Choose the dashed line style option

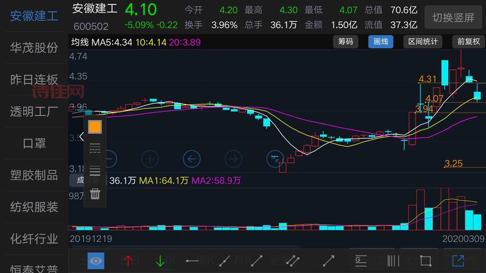coord(95,149)
